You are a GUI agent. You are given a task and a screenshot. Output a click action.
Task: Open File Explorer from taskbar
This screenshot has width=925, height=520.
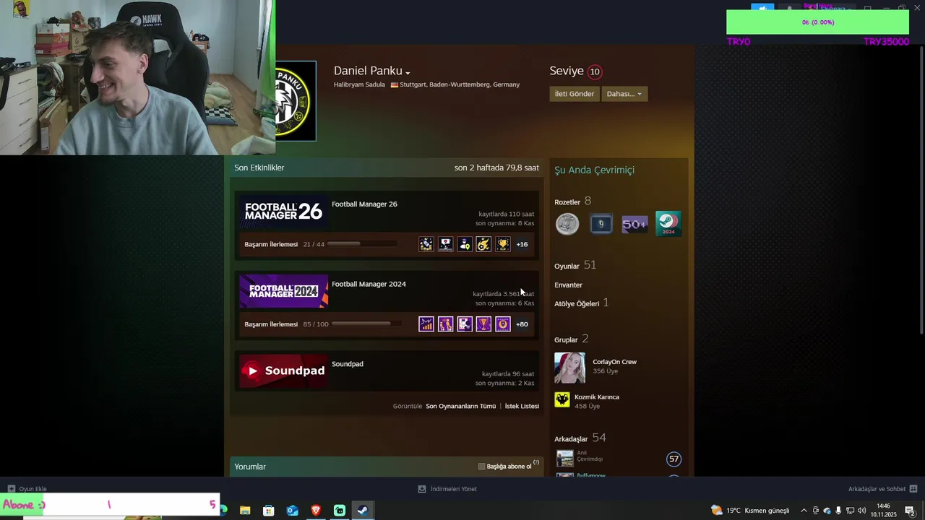tap(245, 511)
